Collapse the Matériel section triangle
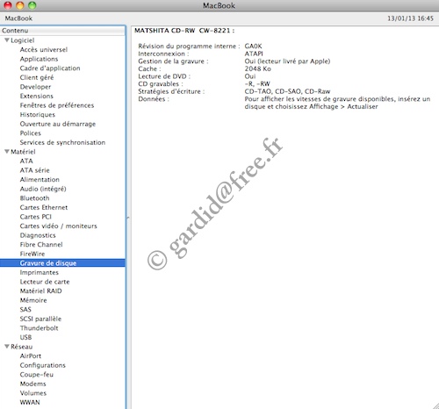This screenshot has width=439, height=409. pyautogui.click(x=7, y=152)
